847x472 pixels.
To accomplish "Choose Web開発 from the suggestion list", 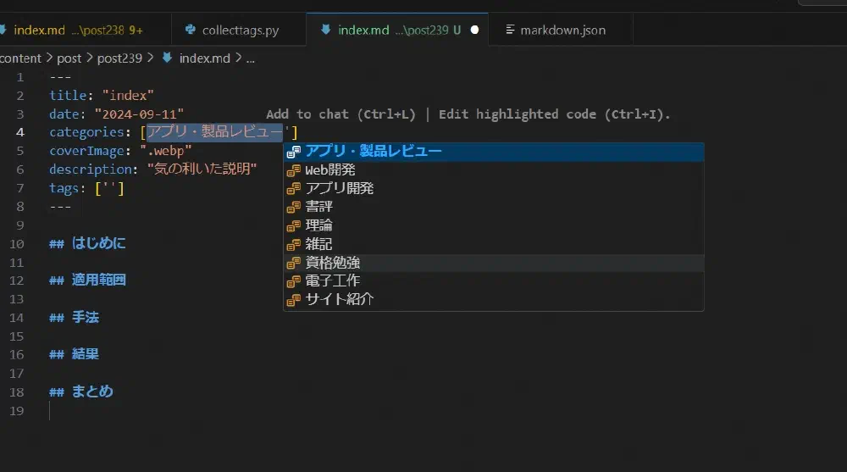I will point(494,170).
